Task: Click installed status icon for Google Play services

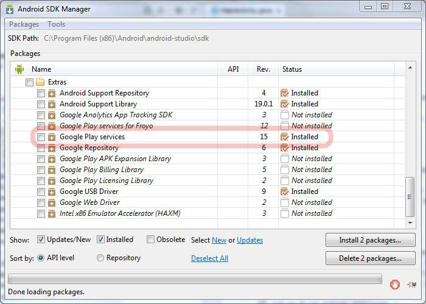Action: (x=284, y=137)
